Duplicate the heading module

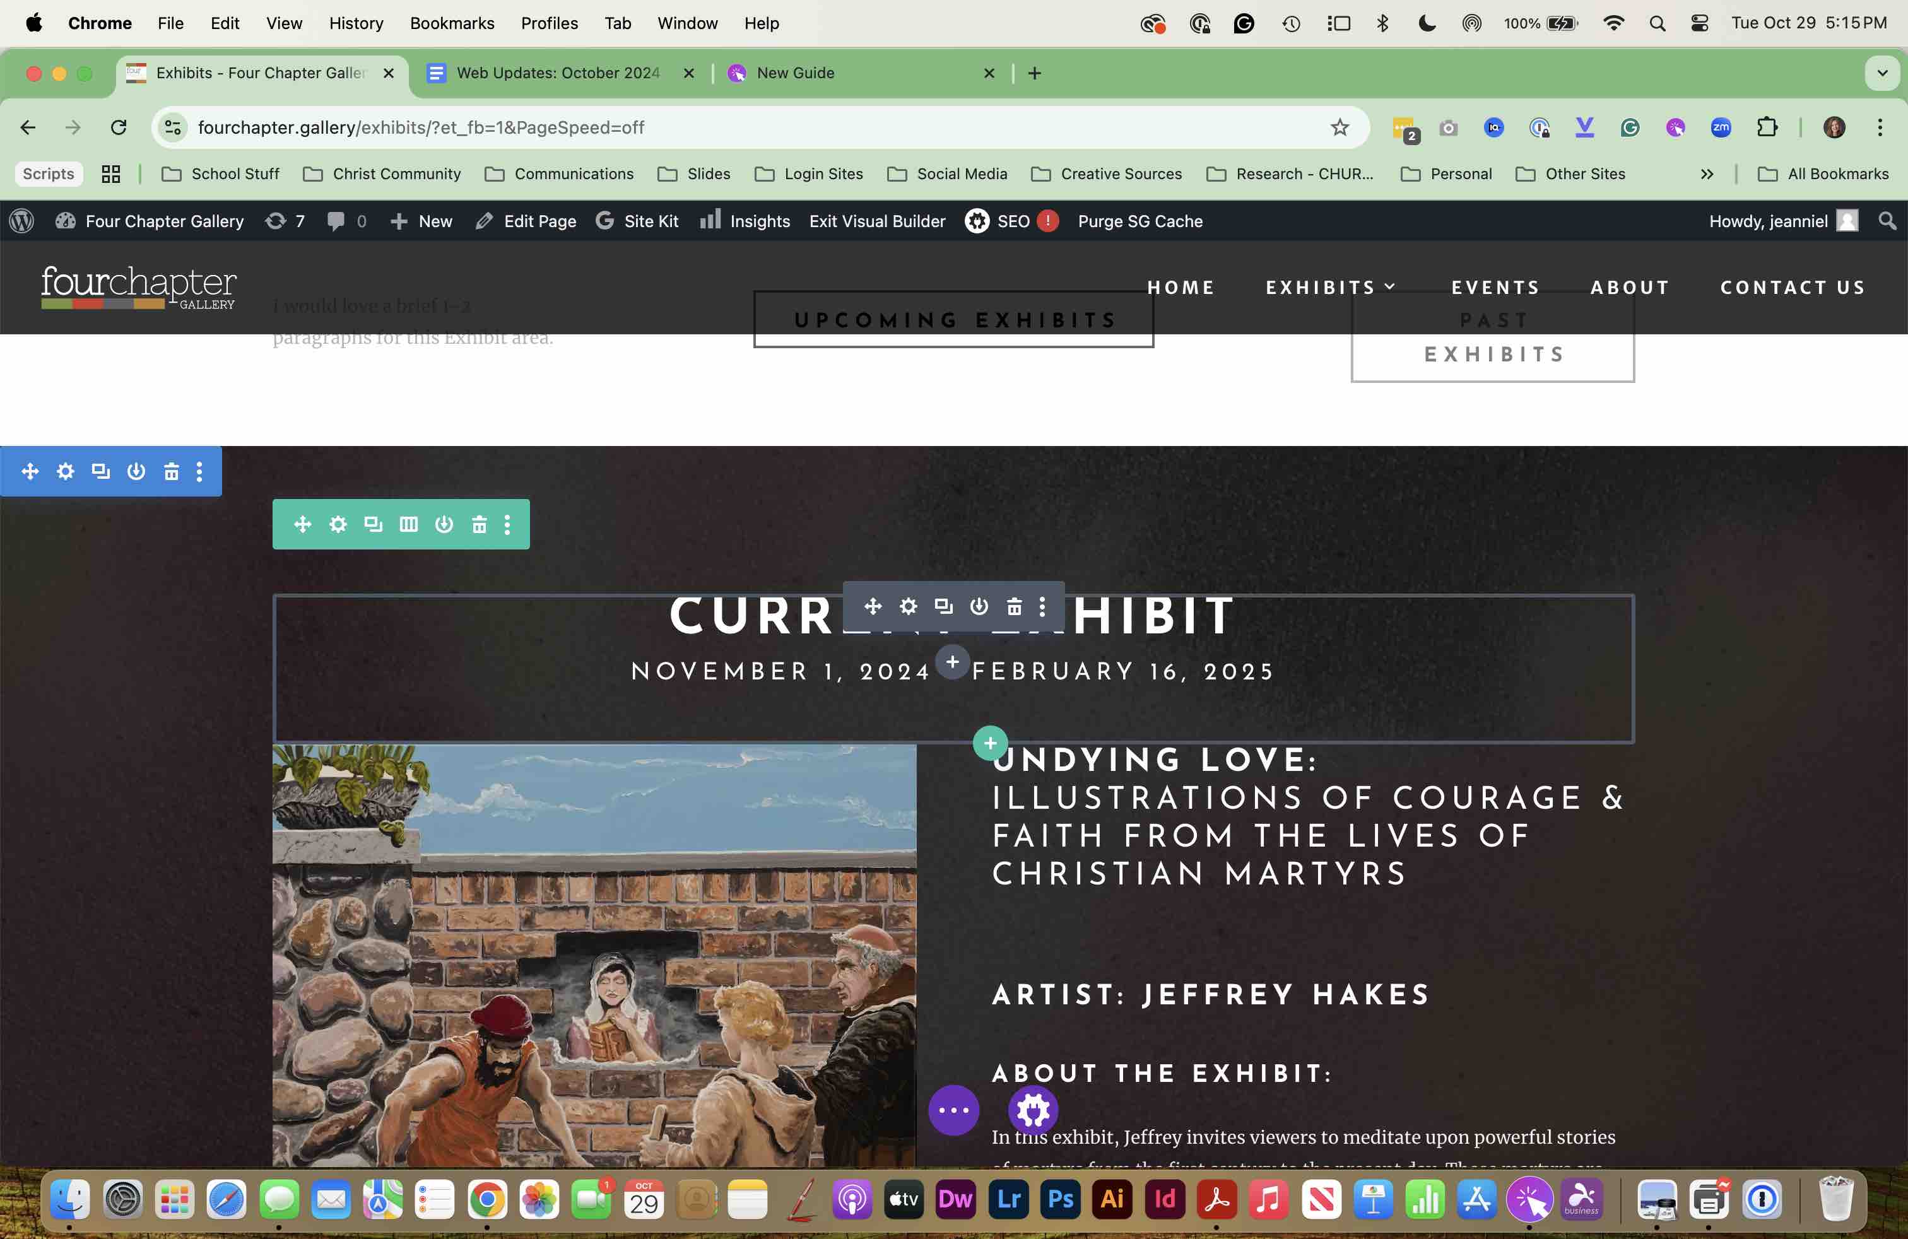click(x=943, y=607)
